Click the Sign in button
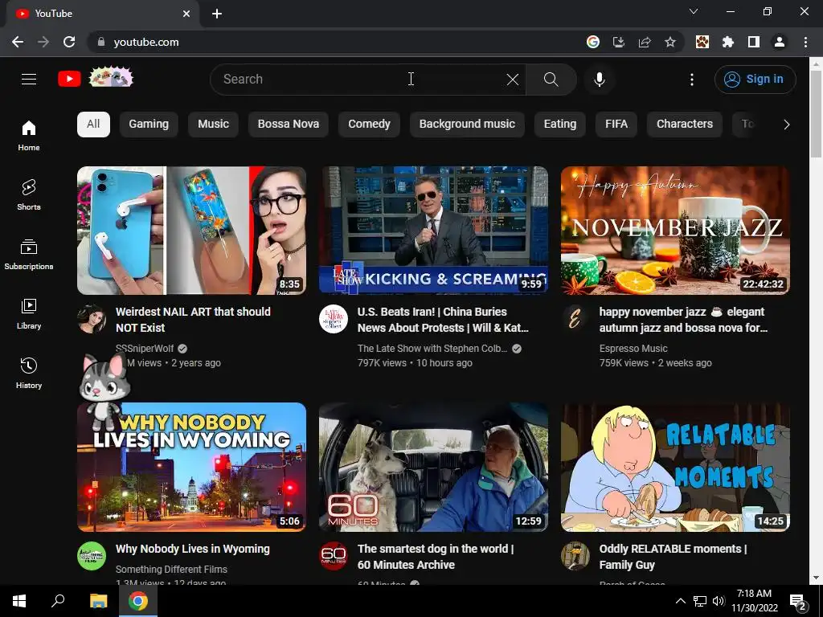 tap(755, 80)
